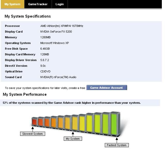Select the Free Disk Space label

click(16, 49)
